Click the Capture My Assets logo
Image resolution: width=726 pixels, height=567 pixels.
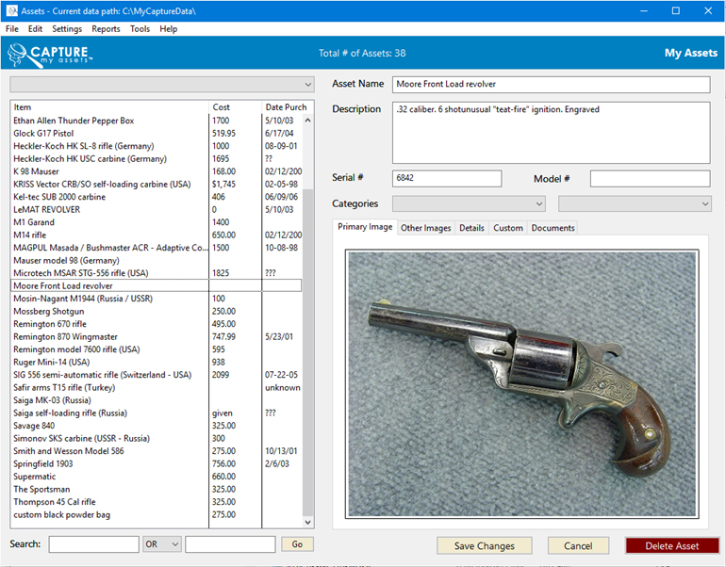pyautogui.click(x=49, y=54)
